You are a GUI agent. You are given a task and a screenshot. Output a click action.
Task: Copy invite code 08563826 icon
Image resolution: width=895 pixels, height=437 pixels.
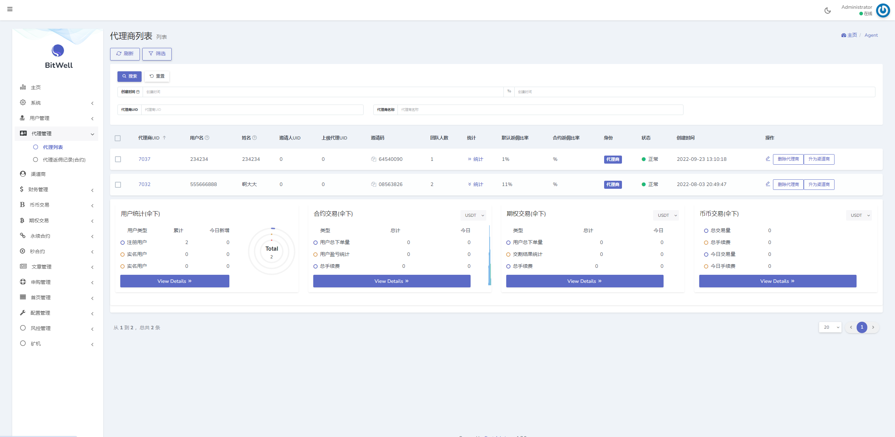tap(373, 184)
